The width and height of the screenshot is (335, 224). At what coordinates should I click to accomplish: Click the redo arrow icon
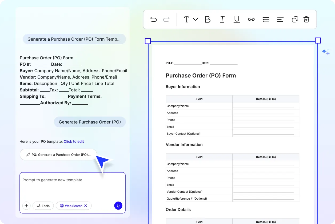coord(166,19)
